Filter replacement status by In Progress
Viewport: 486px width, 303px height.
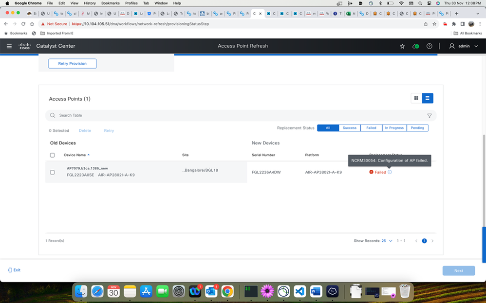pyautogui.click(x=394, y=128)
